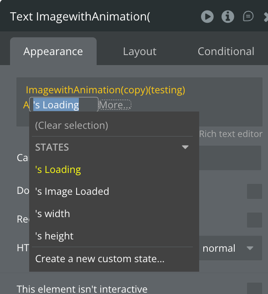Viewport: 268px width, 294px height.
Task: Click the play/preview circle icon in header
Action: [207, 17]
